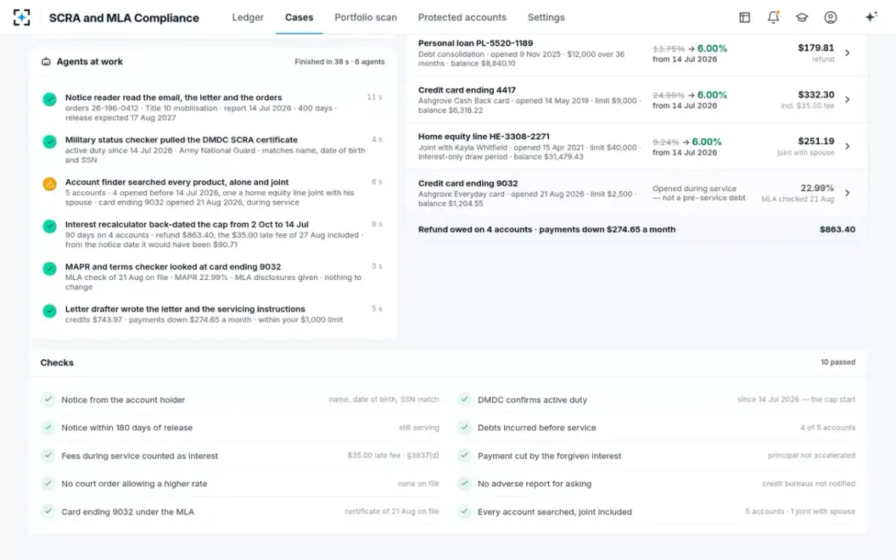Click the check icon for No adverse report
Viewport: 896px width, 560px height.
click(464, 484)
